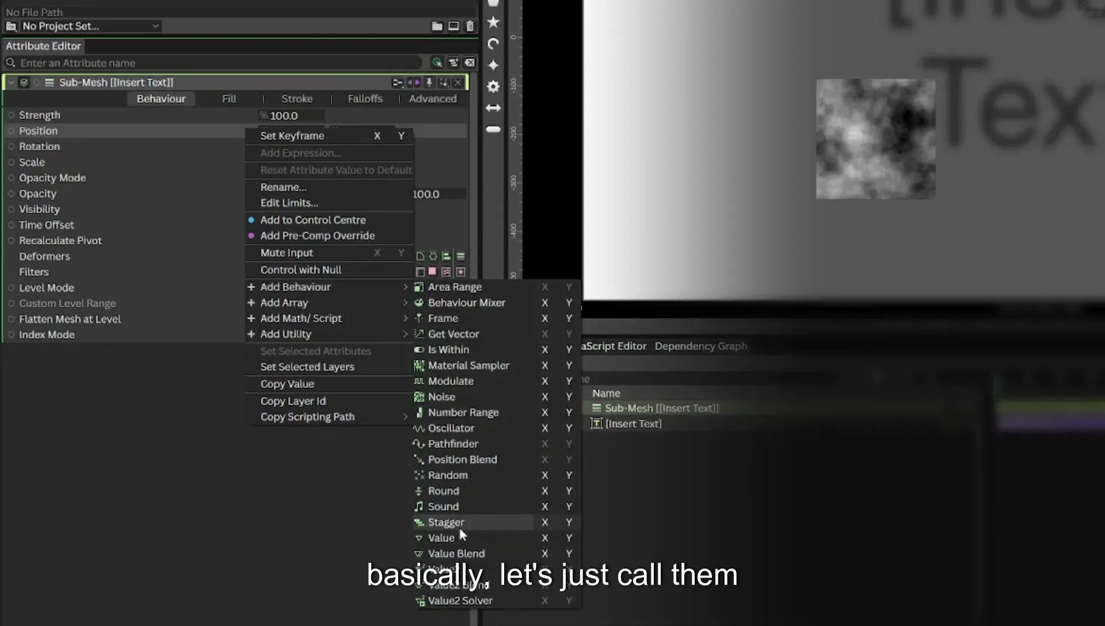Click the pin icon in Sub-Mesh header
The image size is (1105, 626).
[429, 83]
